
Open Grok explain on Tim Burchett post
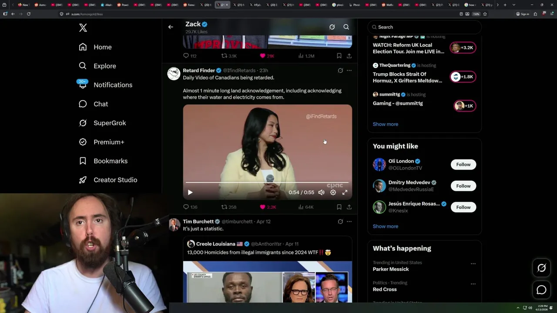coord(340,222)
